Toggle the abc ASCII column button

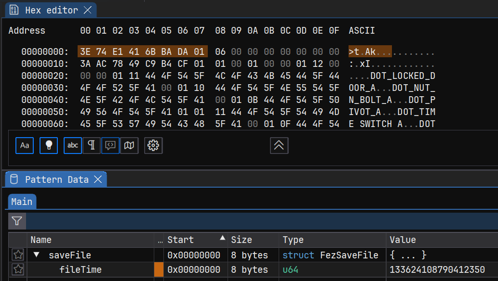pos(73,146)
